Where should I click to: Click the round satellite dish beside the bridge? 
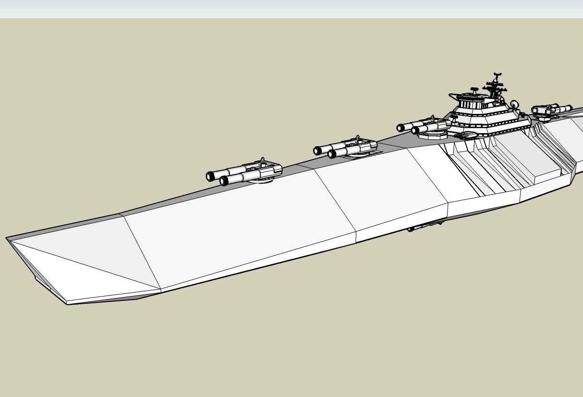coord(514,104)
